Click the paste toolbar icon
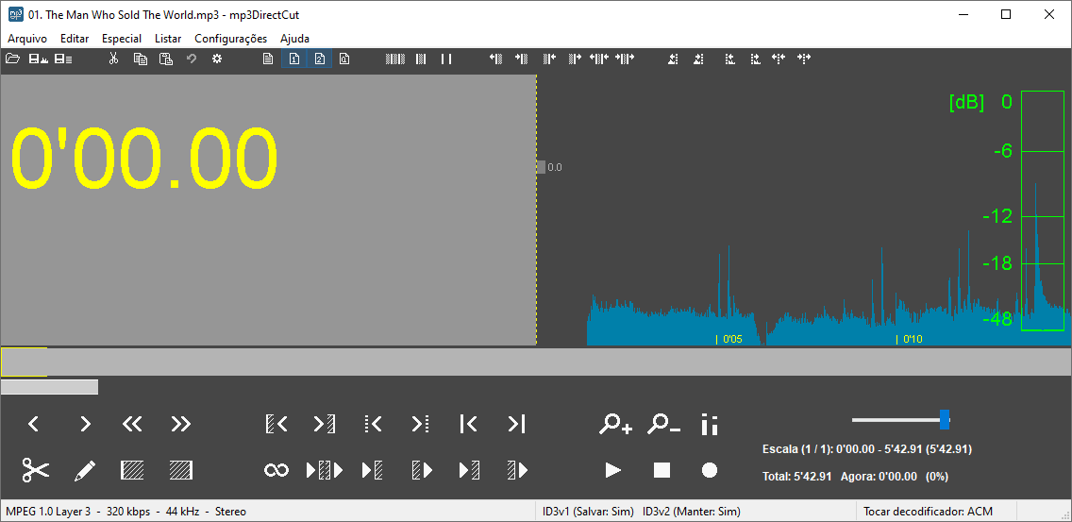 click(165, 59)
